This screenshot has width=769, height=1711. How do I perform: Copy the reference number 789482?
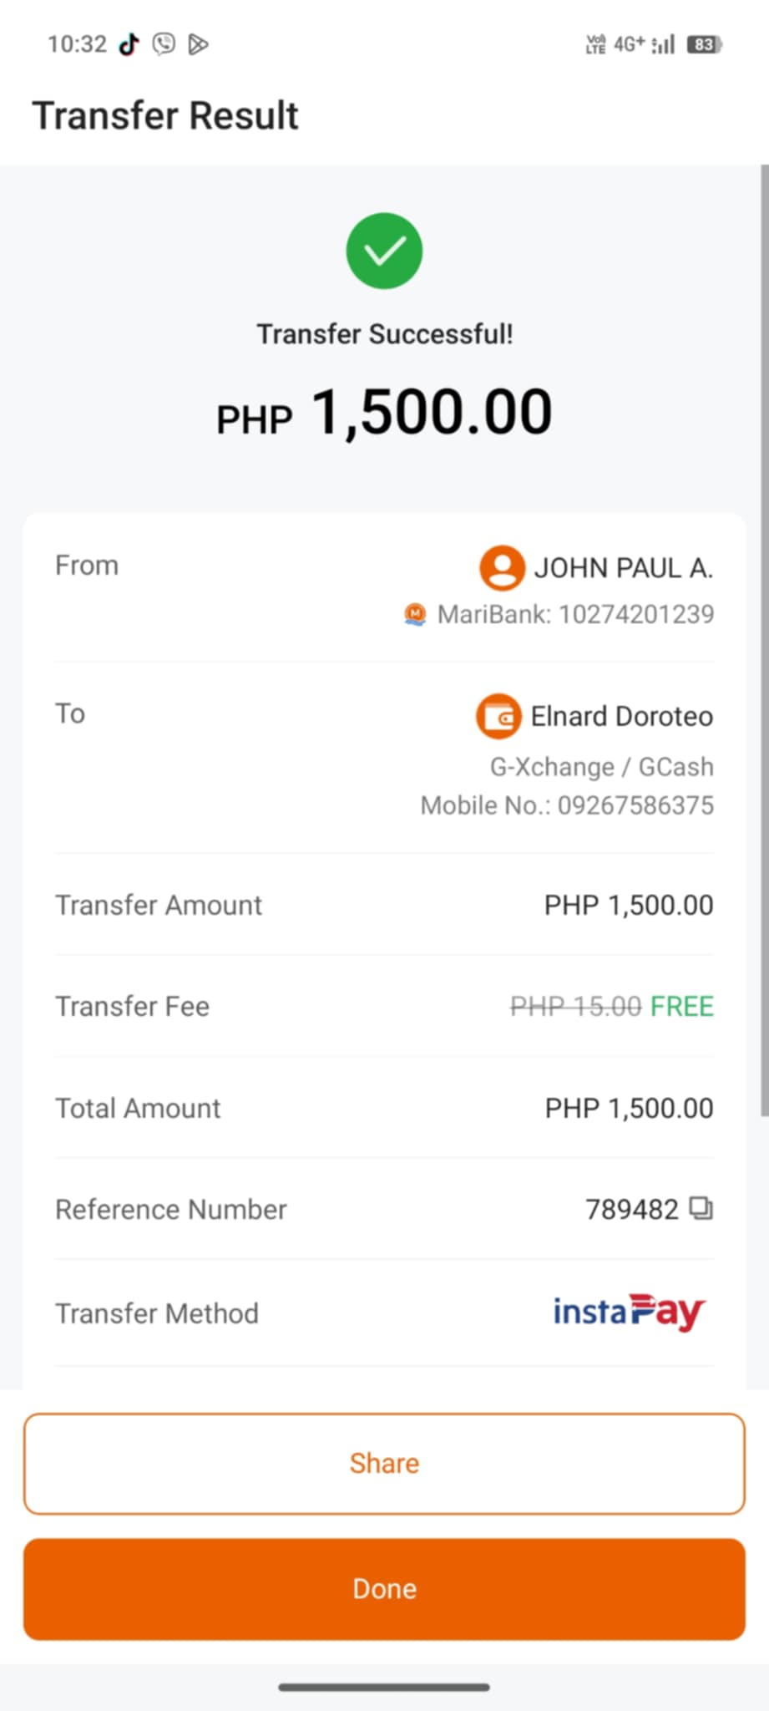coord(701,1208)
